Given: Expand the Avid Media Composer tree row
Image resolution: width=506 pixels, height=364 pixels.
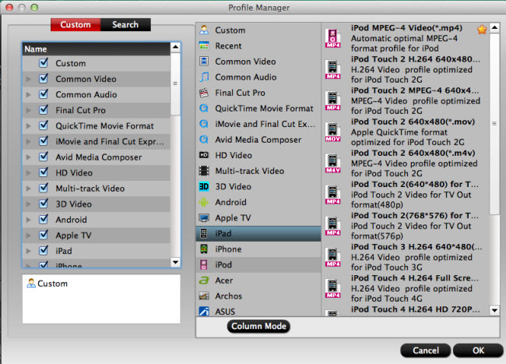Looking at the screenshot, I should click(x=28, y=157).
